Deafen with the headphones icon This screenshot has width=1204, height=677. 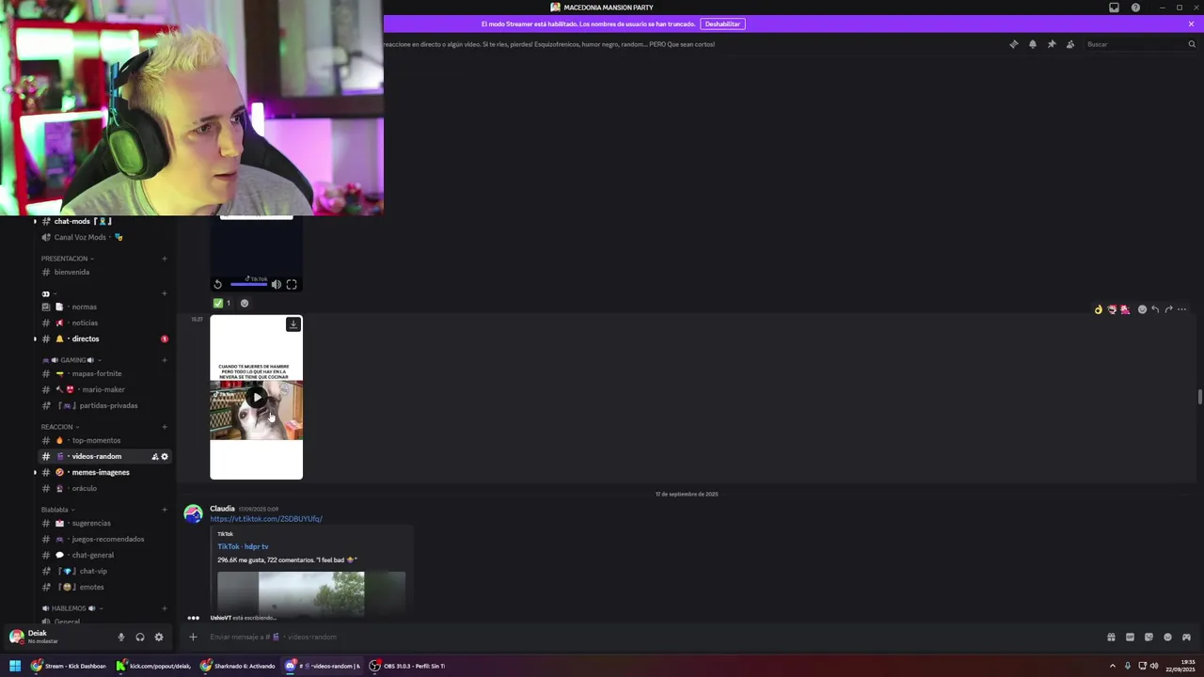point(139,637)
